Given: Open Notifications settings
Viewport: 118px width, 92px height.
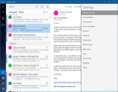Looking at the screenshot, I should [x=87, y=40].
